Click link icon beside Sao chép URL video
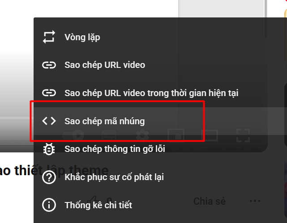Screen dimensions: 287x223 pyautogui.click(x=49, y=65)
